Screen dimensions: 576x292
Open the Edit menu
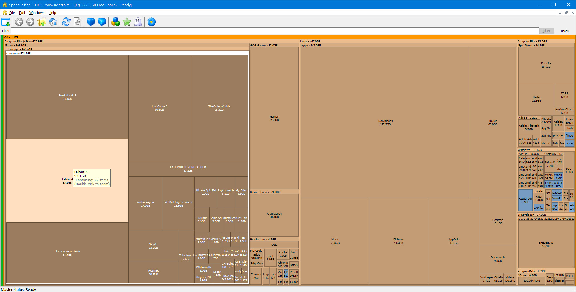[22, 13]
